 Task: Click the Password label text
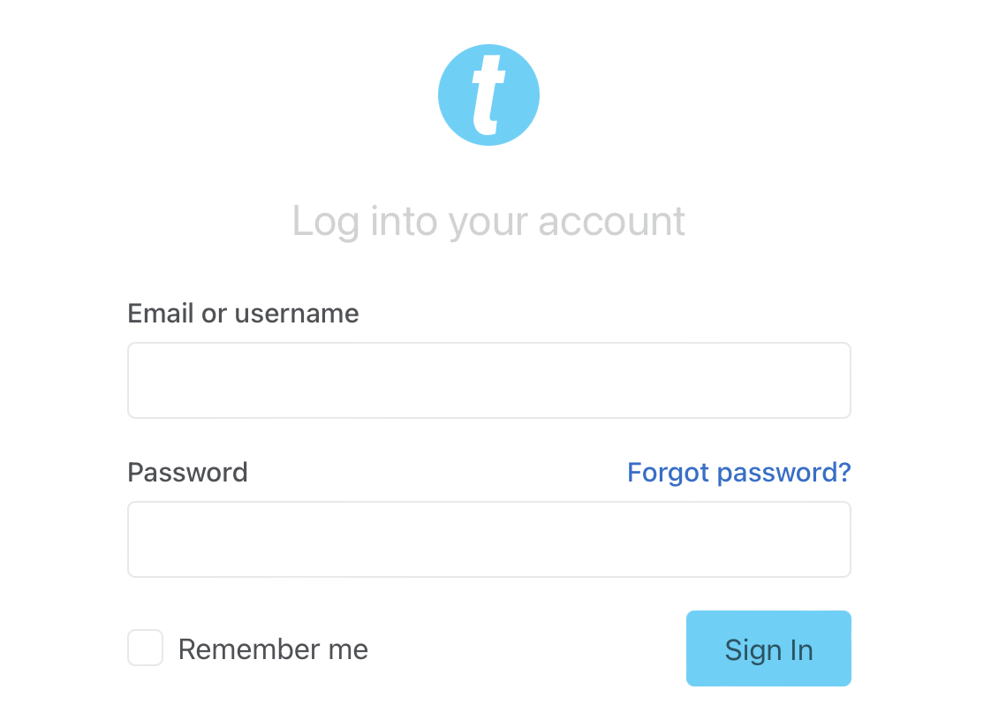(x=187, y=472)
